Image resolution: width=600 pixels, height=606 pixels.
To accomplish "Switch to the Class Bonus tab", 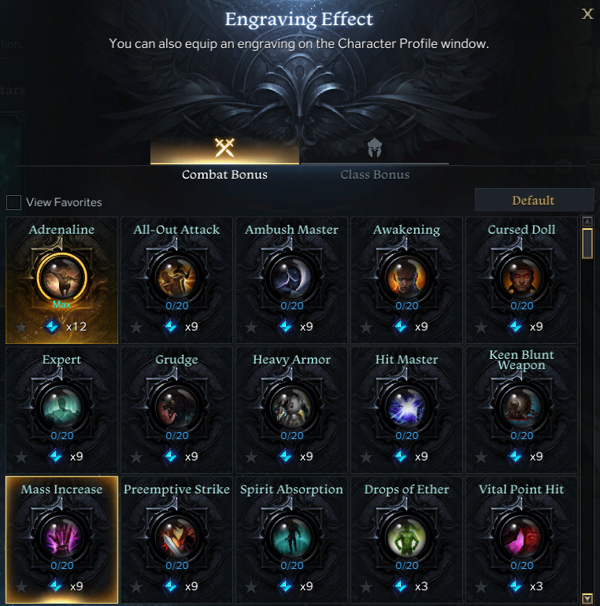I will (374, 158).
